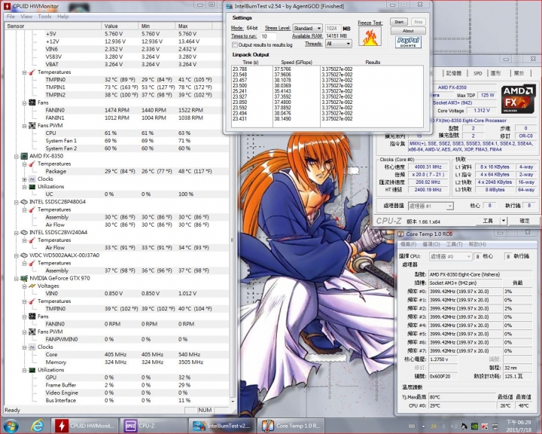Click the Utilizations icon under AMD FX-8350
The height and width of the screenshot is (434, 542).
[x=32, y=187]
